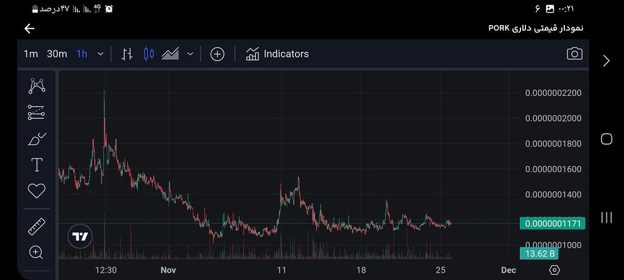This screenshot has width=624, height=280.
Task: Open the favorites heart icon tool
Action: (x=37, y=191)
